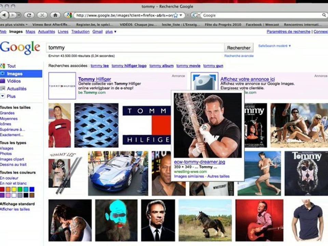Open the horse in field thumbnail

click(x=205, y=220)
